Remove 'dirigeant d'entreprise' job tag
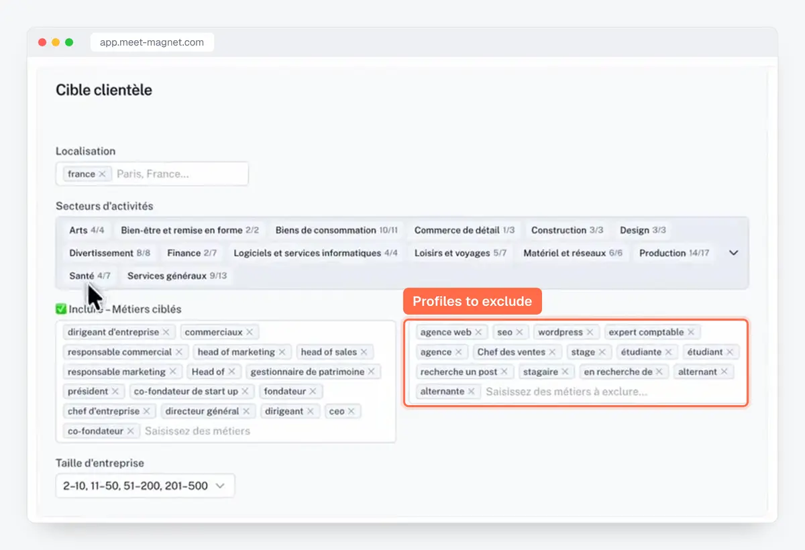The image size is (805, 550). pyautogui.click(x=166, y=332)
